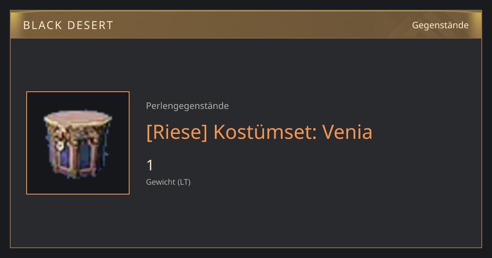Open the Perlengegenstände category label
This screenshot has height=258, width=492.
pos(187,106)
